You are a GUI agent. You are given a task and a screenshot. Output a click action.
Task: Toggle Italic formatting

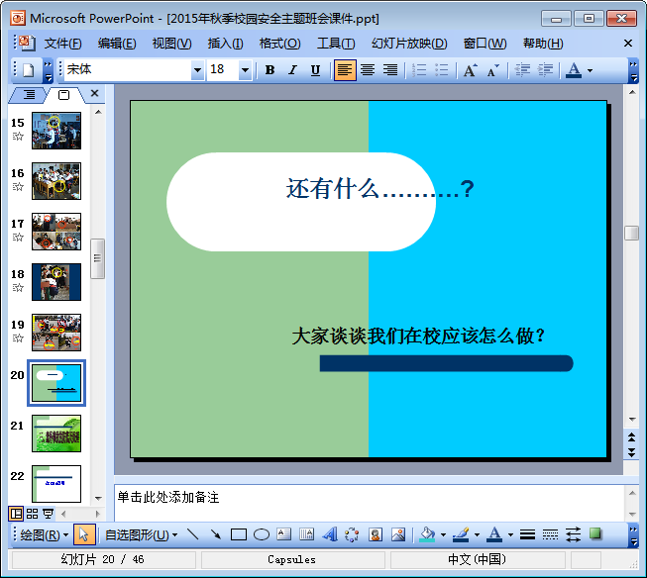point(292,70)
